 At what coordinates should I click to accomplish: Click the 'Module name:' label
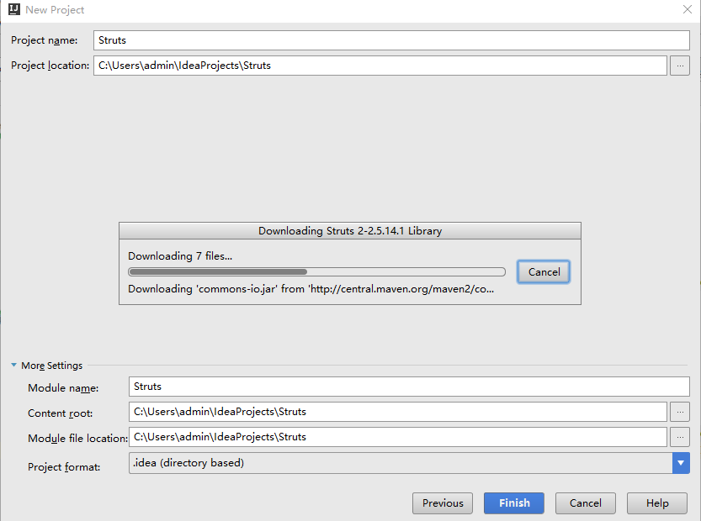pyautogui.click(x=63, y=388)
